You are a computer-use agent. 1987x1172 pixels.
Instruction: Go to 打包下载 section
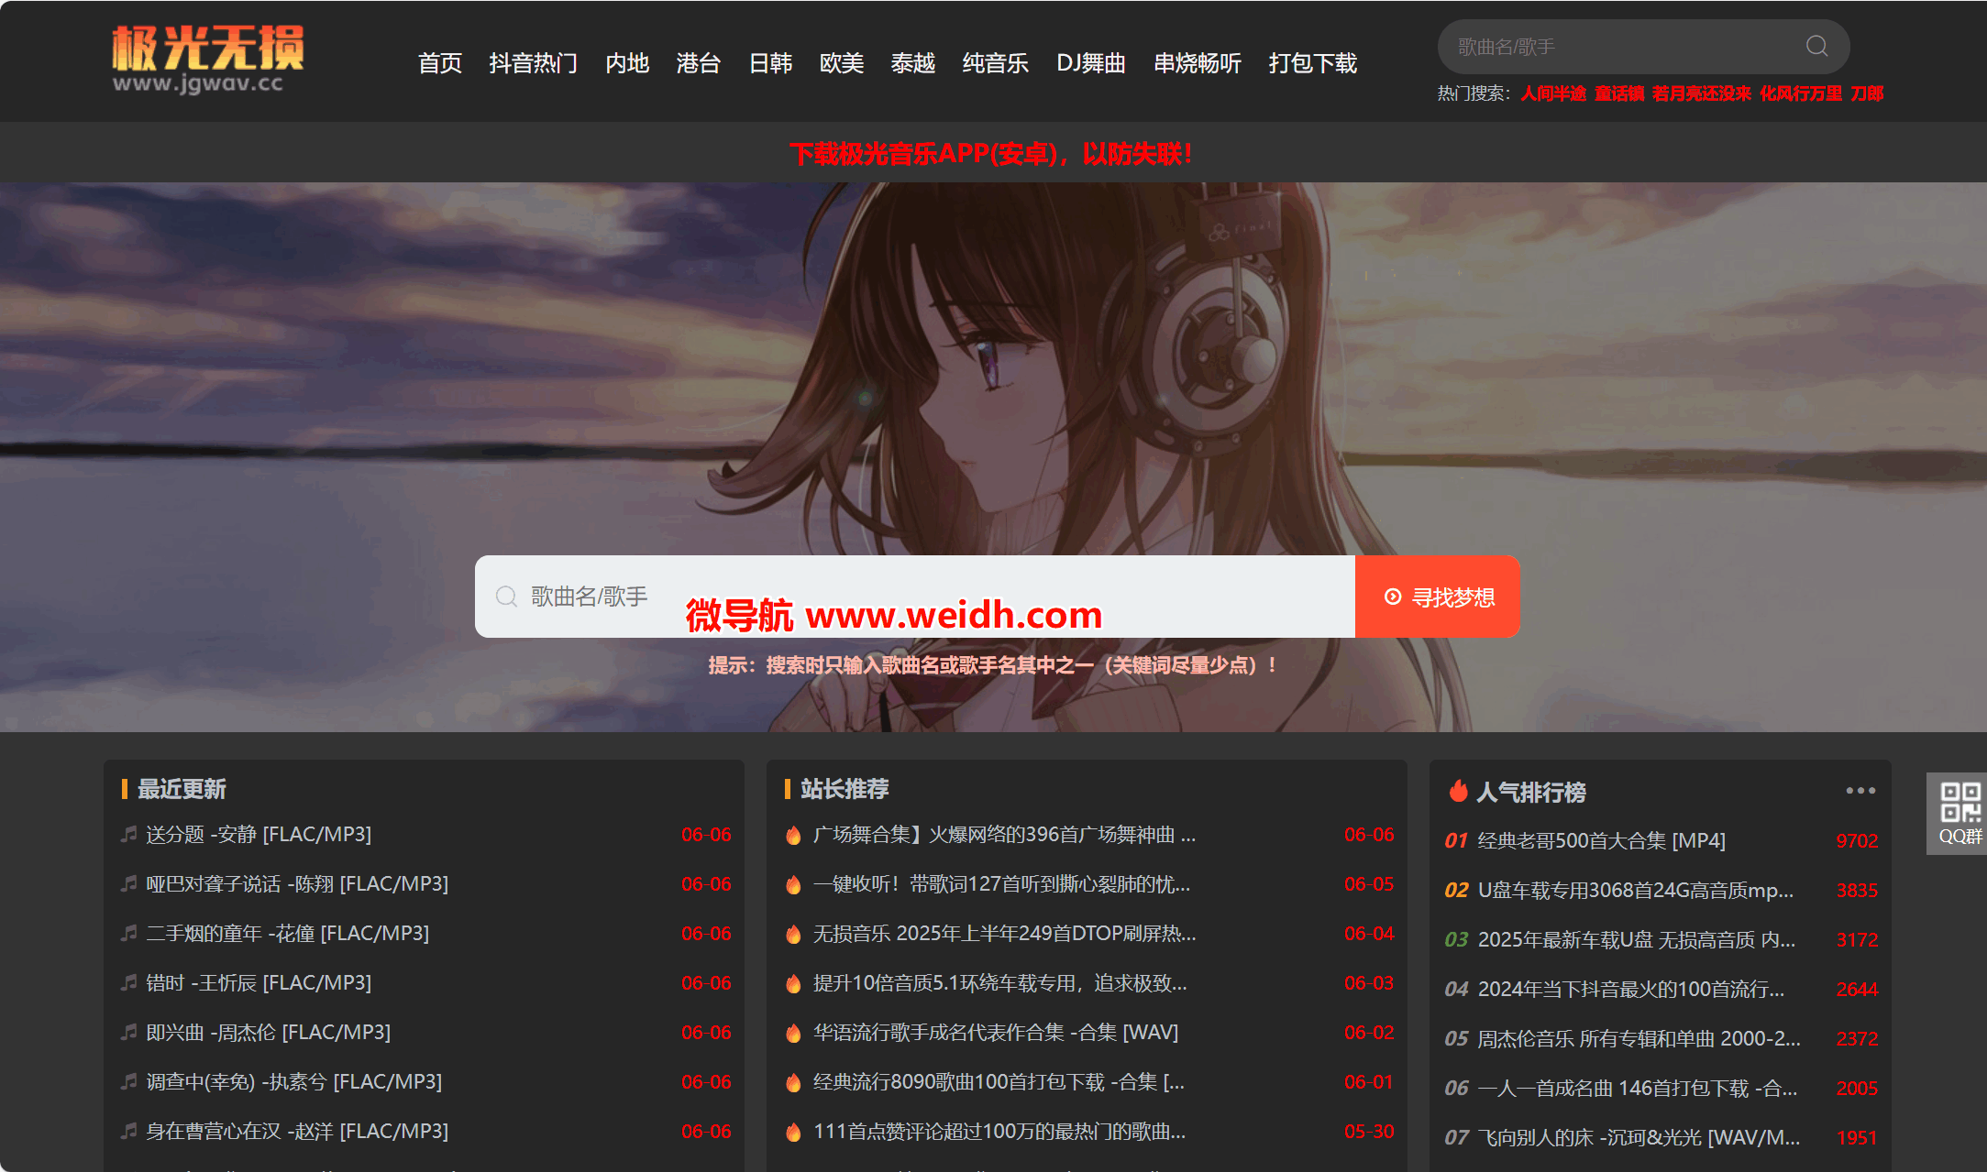pos(1312,63)
